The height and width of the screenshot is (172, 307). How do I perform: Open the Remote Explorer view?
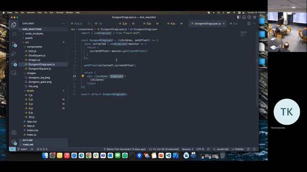click(x=14, y=73)
